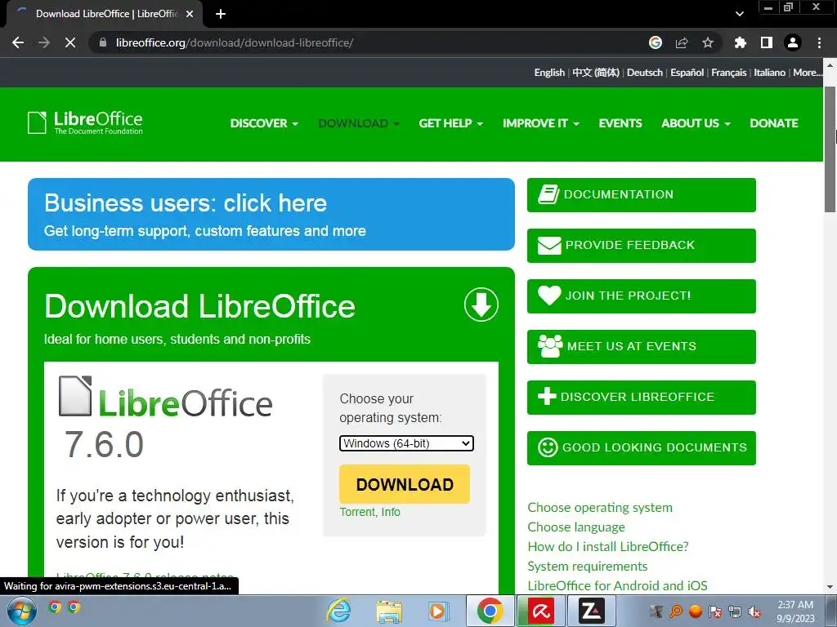The width and height of the screenshot is (837, 627).
Task: Click the round download arrow icon
Action: pos(481,305)
